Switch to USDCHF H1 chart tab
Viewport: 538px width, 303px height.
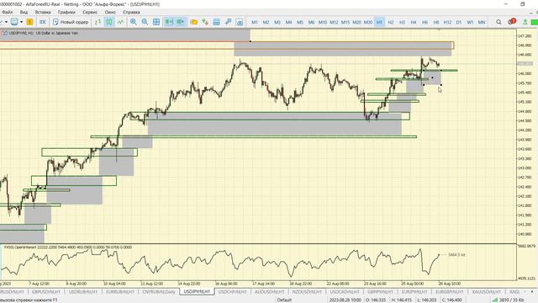(x=232, y=292)
